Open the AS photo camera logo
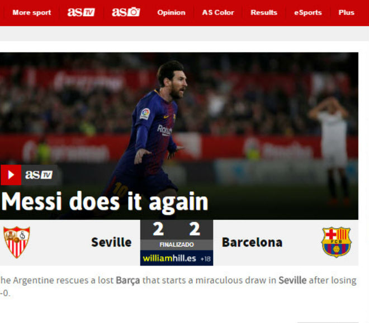The image size is (369, 323). (x=126, y=12)
